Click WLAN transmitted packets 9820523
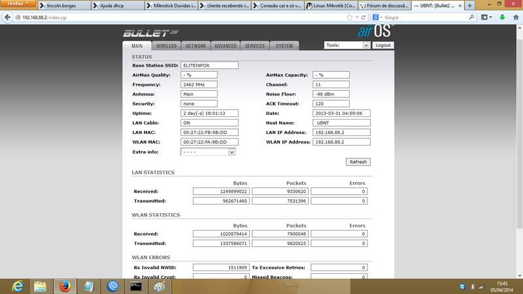523x294 pixels. 280,243
